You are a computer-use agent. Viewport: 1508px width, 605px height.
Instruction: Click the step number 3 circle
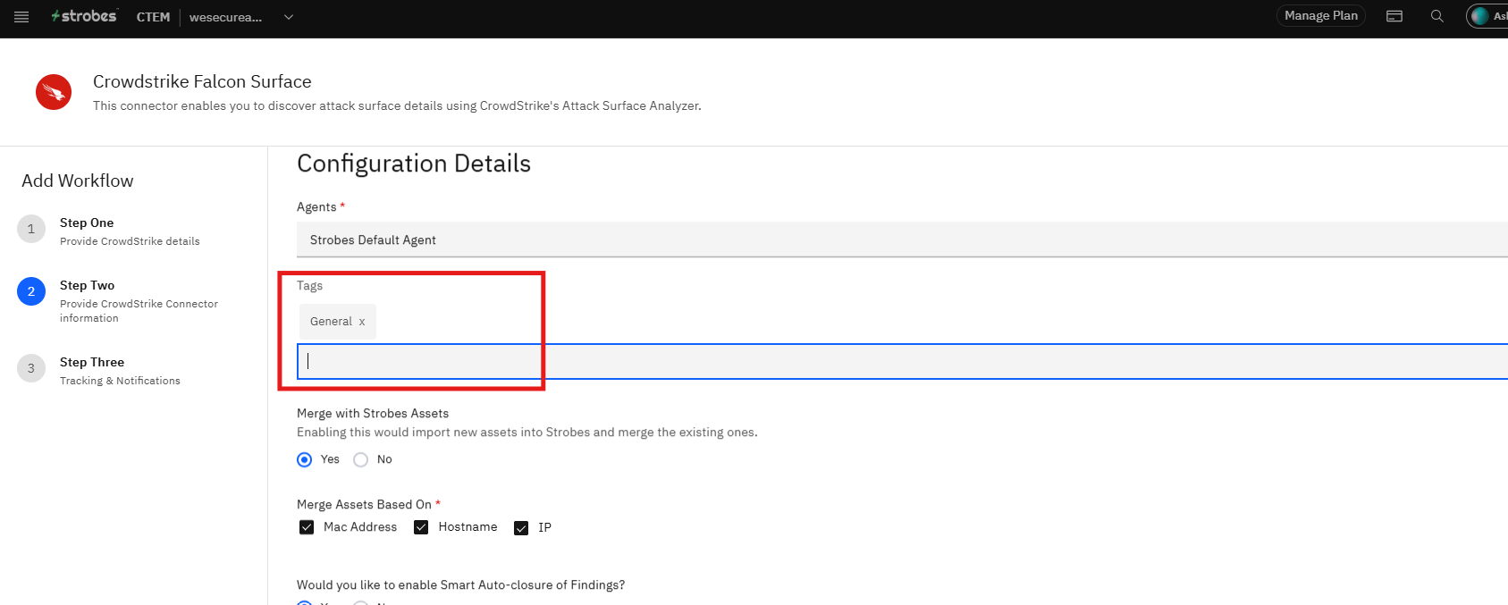click(31, 368)
